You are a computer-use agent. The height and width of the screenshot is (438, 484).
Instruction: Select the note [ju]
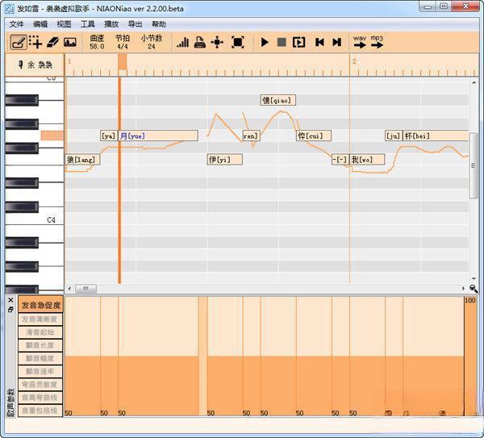394,136
